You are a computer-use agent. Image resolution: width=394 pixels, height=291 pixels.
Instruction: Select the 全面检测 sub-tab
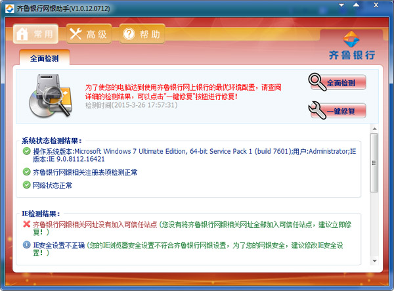coord(45,58)
